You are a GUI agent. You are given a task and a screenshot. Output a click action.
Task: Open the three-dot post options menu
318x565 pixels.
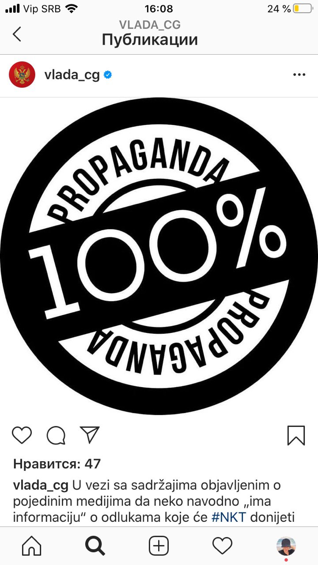pyautogui.click(x=299, y=75)
